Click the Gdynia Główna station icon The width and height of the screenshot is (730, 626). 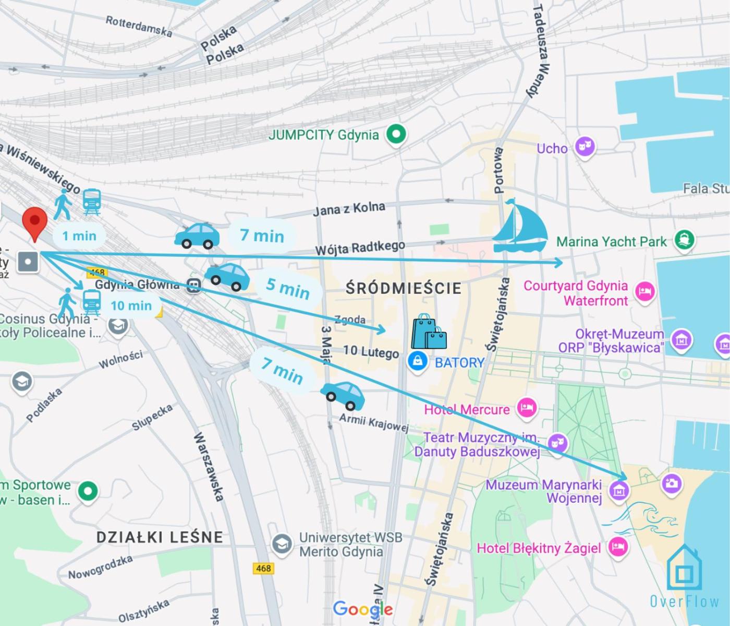[x=194, y=285]
